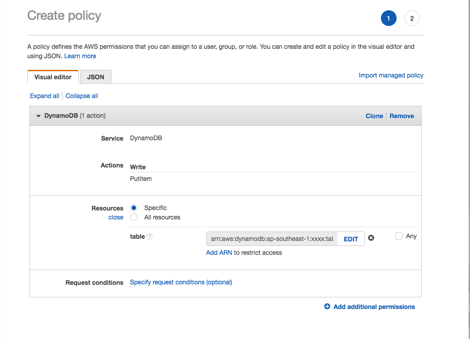
Task: Click Expand all
Action: point(45,96)
